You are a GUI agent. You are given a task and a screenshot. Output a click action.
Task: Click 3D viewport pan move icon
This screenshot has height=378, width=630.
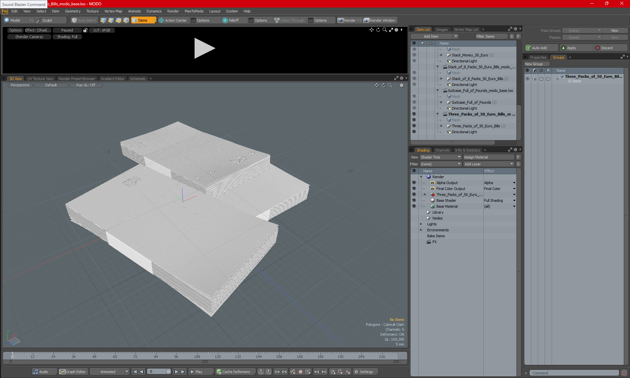377,85
